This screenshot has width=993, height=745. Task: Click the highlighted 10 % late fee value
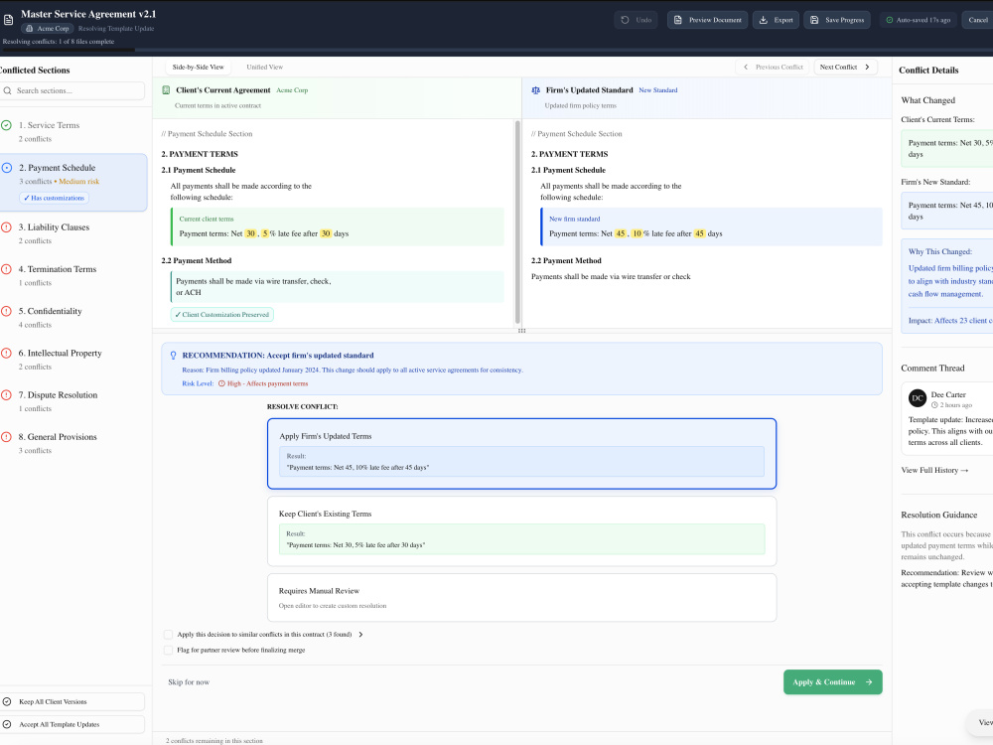coord(638,233)
